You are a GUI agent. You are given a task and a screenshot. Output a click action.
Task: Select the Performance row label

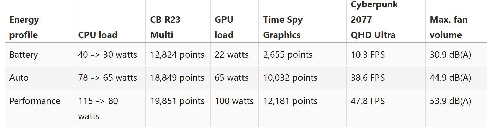coord(35,101)
